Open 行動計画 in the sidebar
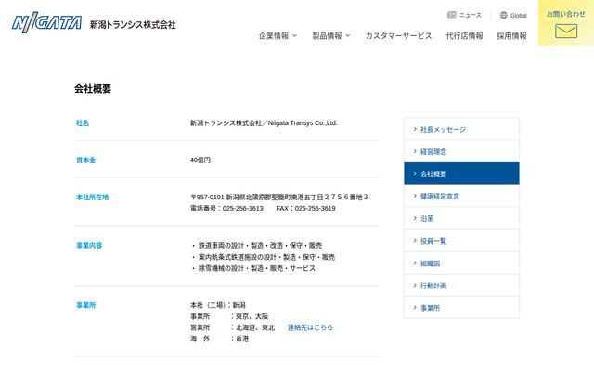Viewport: 594px width, 371px height. coord(461,286)
